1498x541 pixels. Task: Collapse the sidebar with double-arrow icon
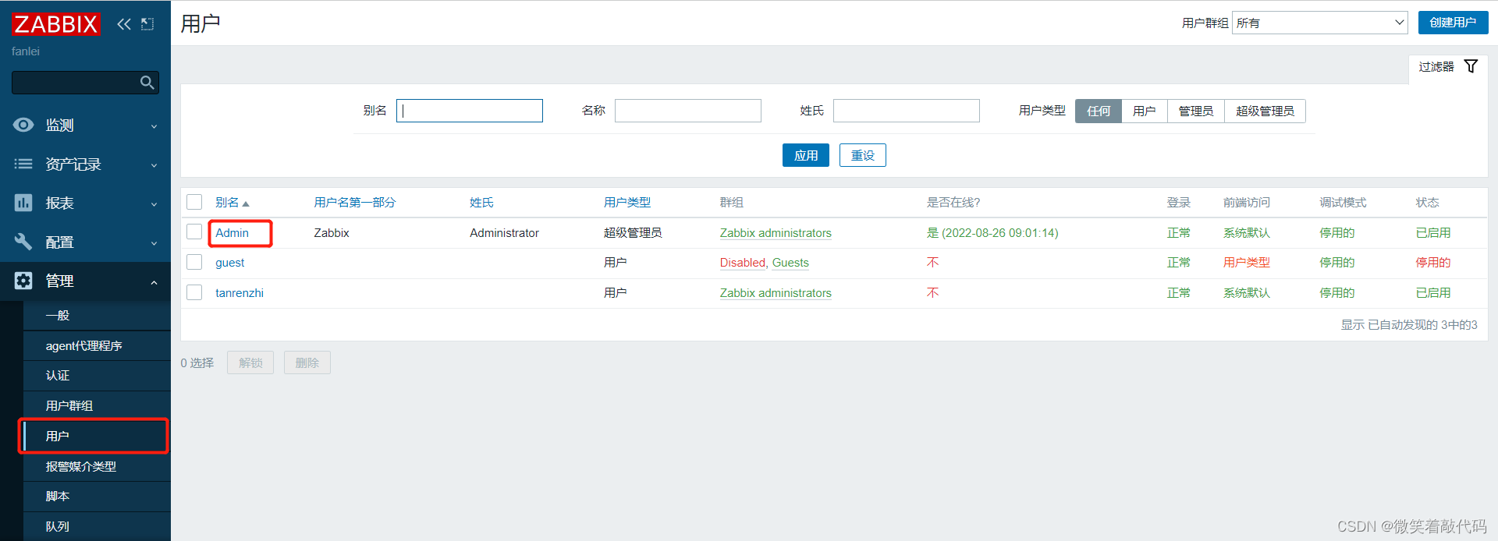pos(124,24)
